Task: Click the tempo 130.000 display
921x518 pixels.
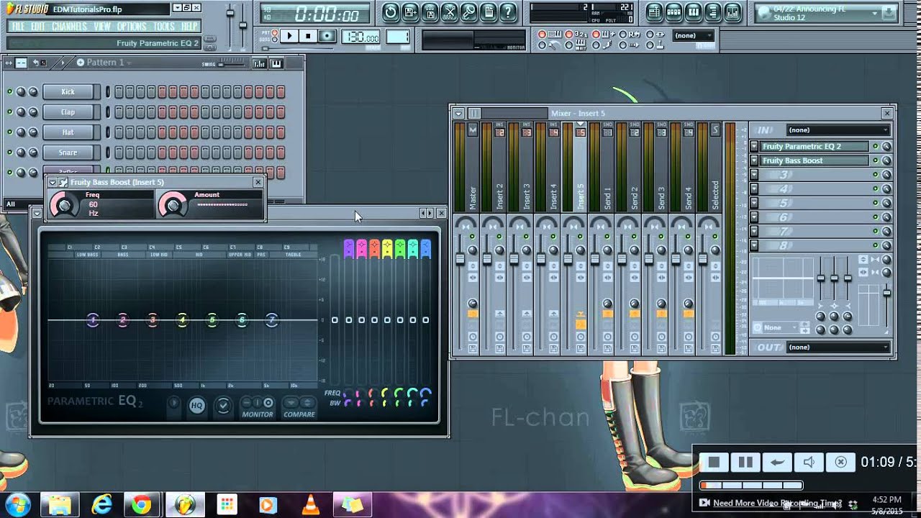Action: pos(361,37)
